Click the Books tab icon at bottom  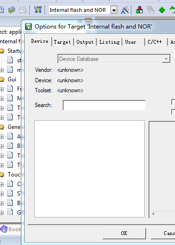(x=4, y=229)
